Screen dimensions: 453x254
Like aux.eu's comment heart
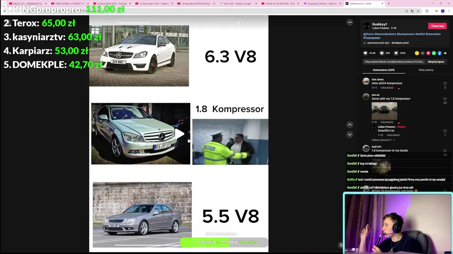click(x=445, y=99)
